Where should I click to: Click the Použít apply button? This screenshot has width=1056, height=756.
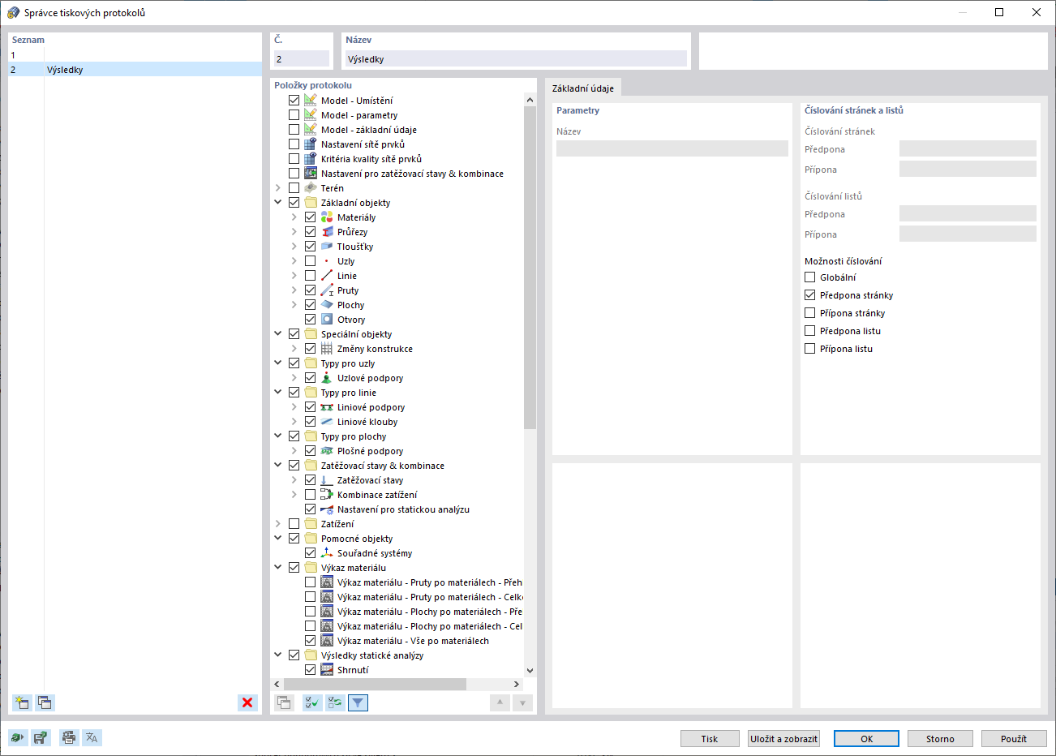[x=1013, y=739]
